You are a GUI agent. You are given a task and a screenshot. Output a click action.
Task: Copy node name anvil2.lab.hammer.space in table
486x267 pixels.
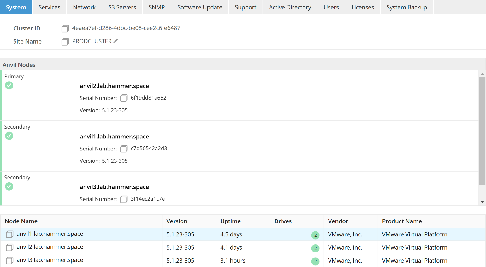9,247
